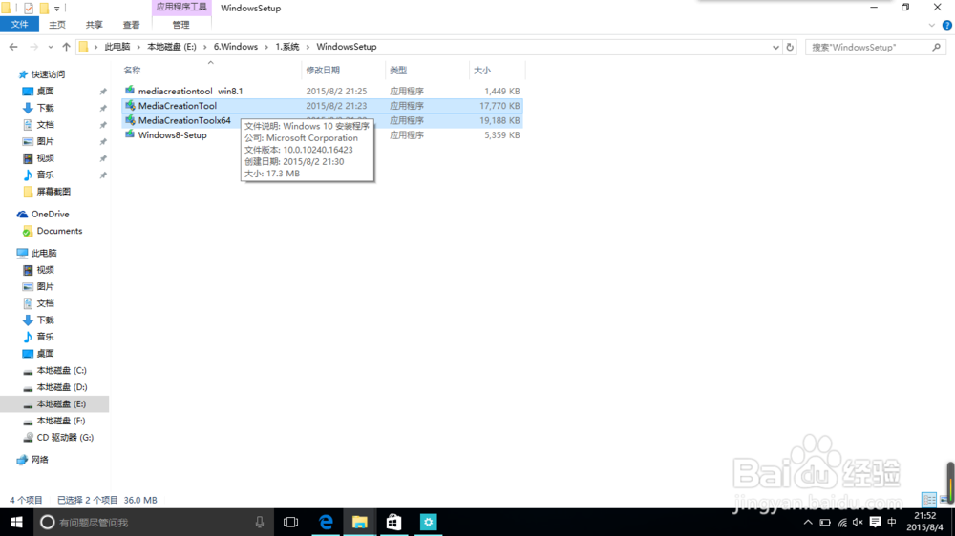Open the Action Center notifications icon

point(875,522)
